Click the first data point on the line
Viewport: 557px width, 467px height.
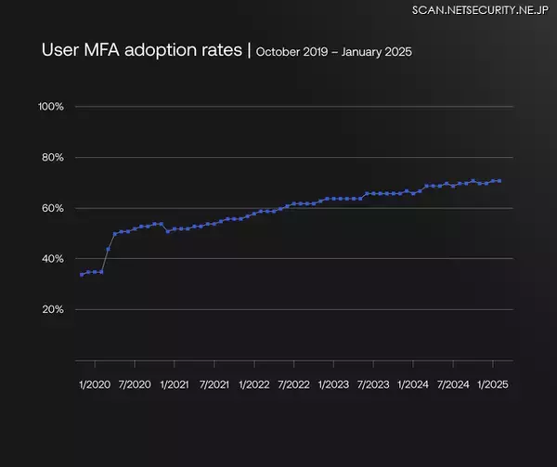pos(82,275)
